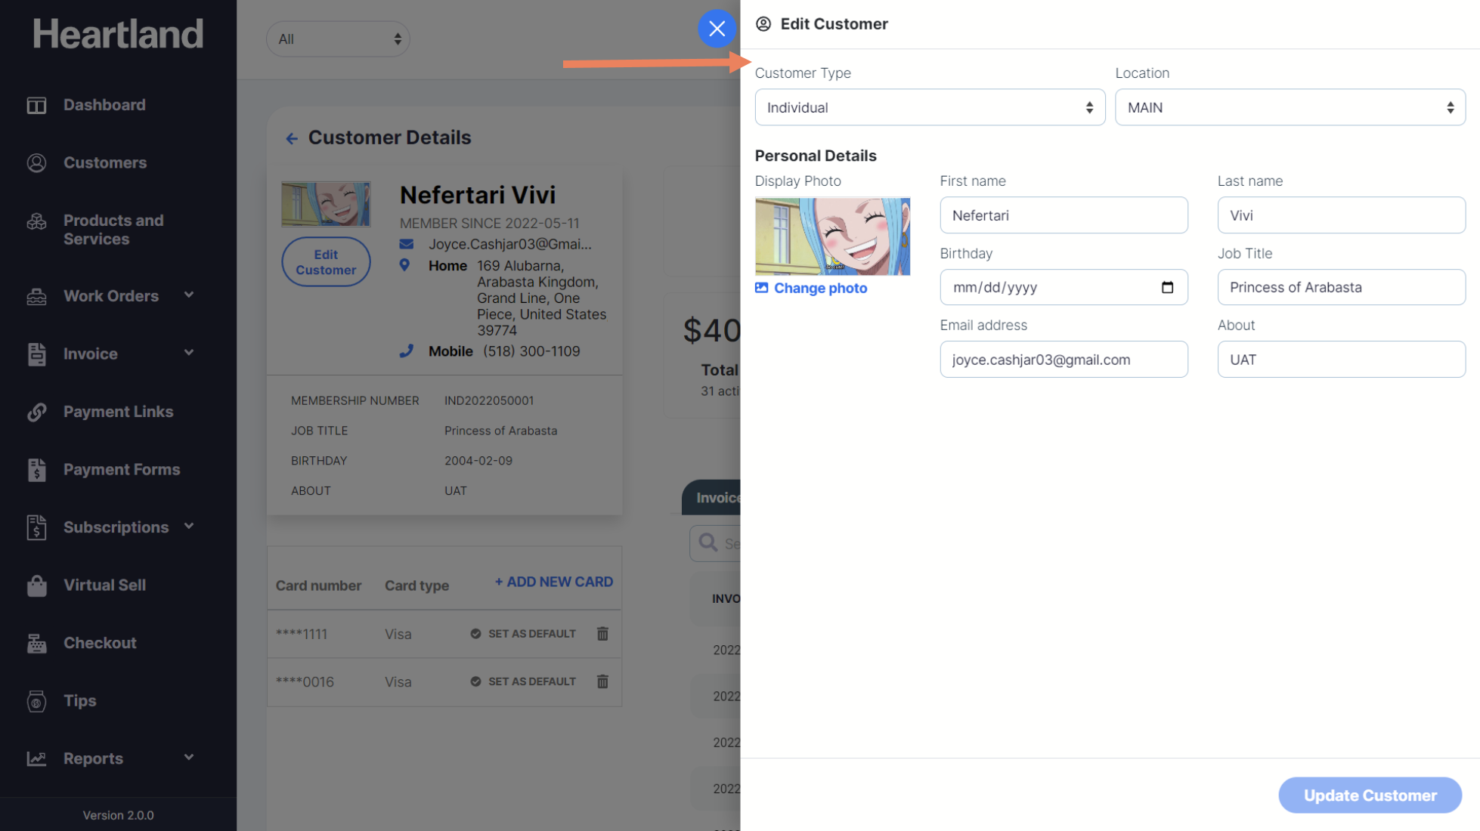Image resolution: width=1480 pixels, height=831 pixels.
Task: Open the Location MAIN dropdown
Action: click(x=1290, y=107)
